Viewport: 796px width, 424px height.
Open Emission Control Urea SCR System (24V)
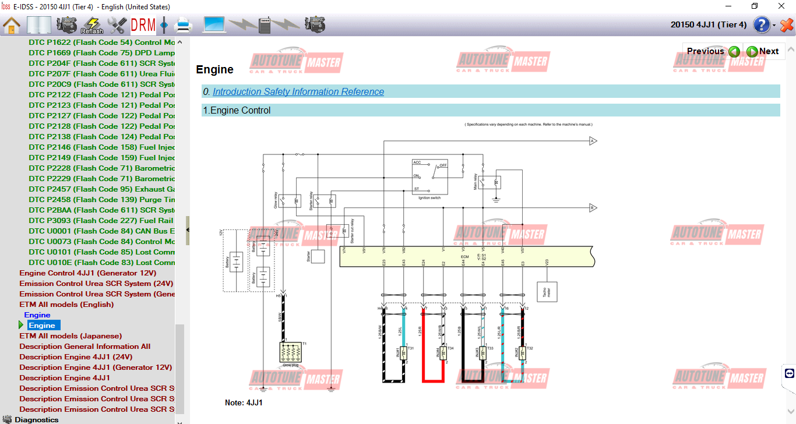point(96,283)
